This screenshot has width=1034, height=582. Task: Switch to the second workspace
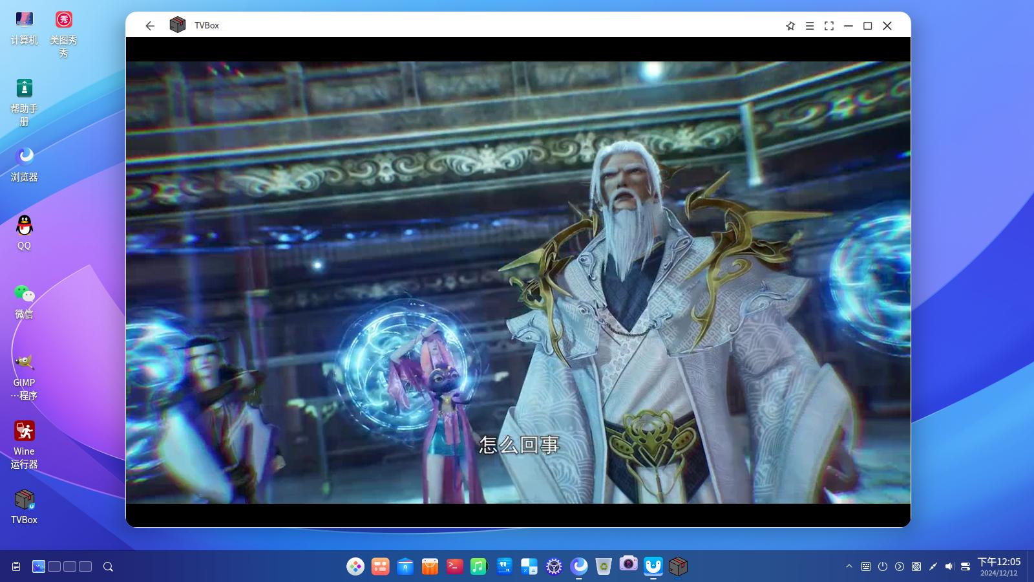click(x=54, y=566)
